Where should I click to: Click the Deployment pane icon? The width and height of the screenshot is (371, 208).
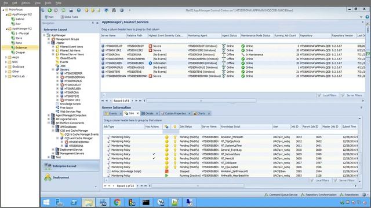[48, 177]
